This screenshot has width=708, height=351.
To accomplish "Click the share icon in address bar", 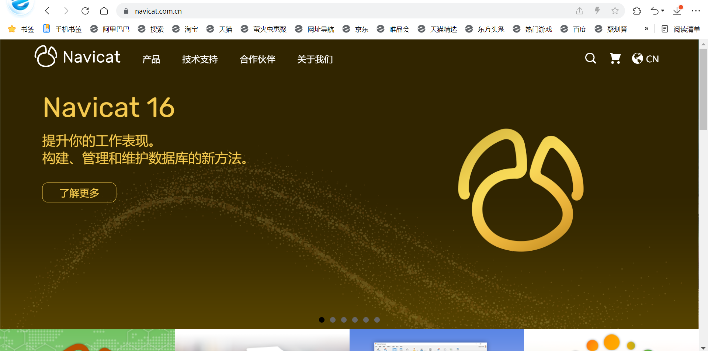I will point(580,11).
